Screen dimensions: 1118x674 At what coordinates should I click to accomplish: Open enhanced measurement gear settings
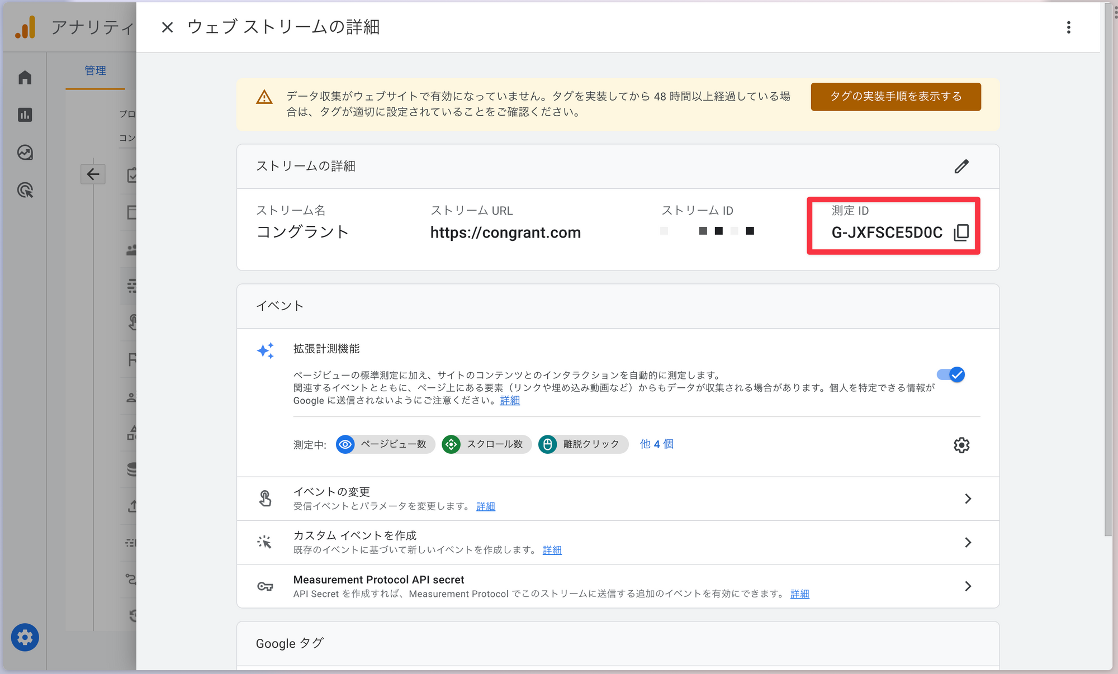coord(961,445)
